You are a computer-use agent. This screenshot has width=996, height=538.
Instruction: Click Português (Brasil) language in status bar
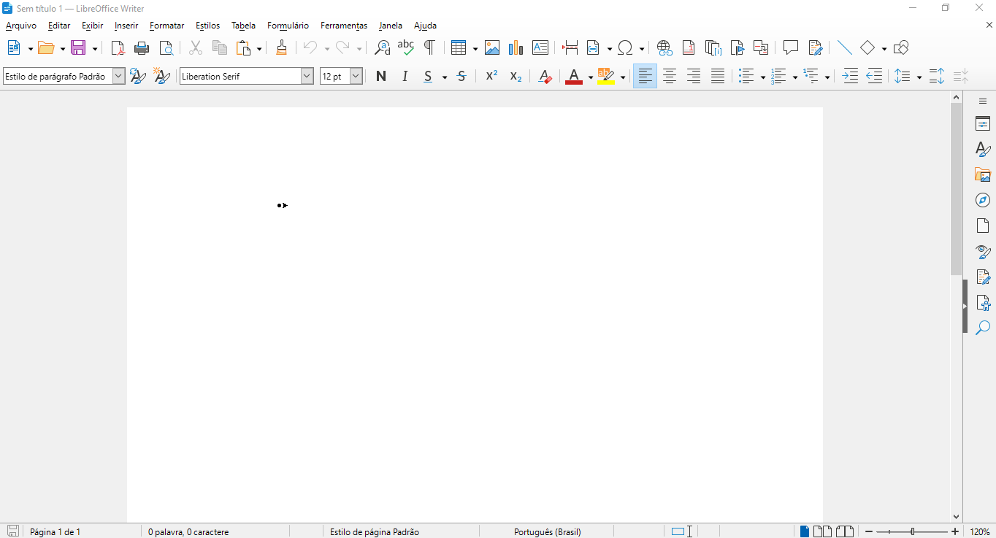pyautogui.click(x=547, y=532)
